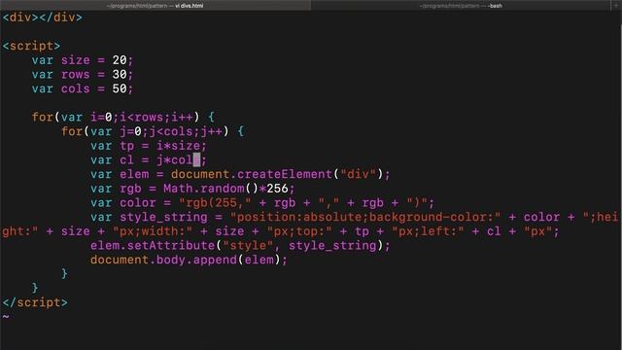Screen dimensions: 622x350
Task: Click the 'var cols = 50;' line
Action: point(83,88)
